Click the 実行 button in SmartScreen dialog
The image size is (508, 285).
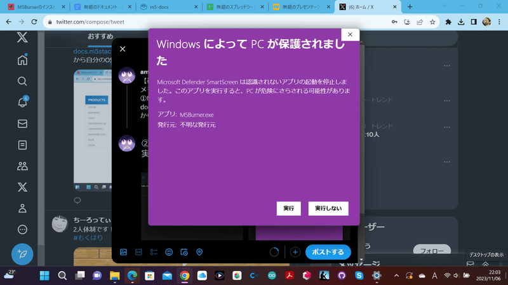point(288,208)
